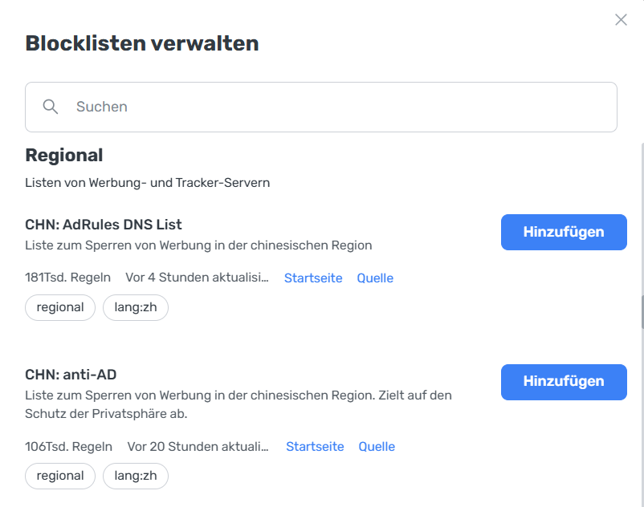644x507 pixels.
Task: Click 'Listen von Werbung- und Tracker-Servern' description
Action: click(x=148, y=183)
